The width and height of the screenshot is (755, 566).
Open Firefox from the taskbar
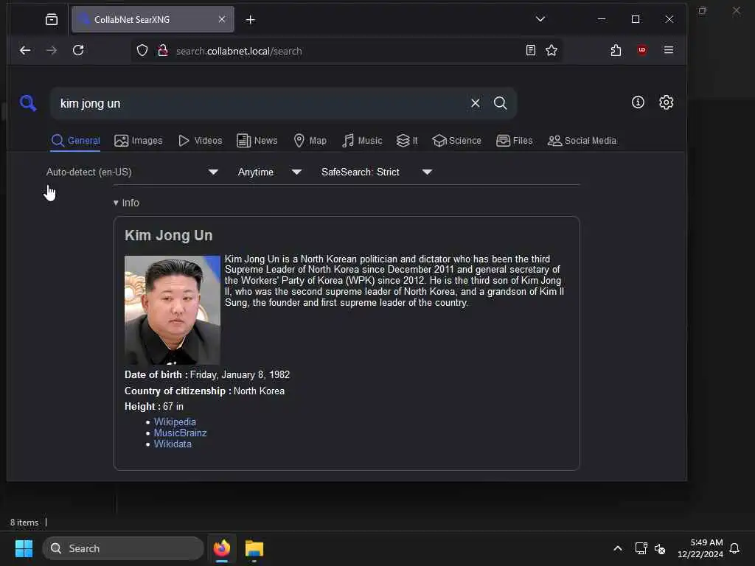[222, 548]
